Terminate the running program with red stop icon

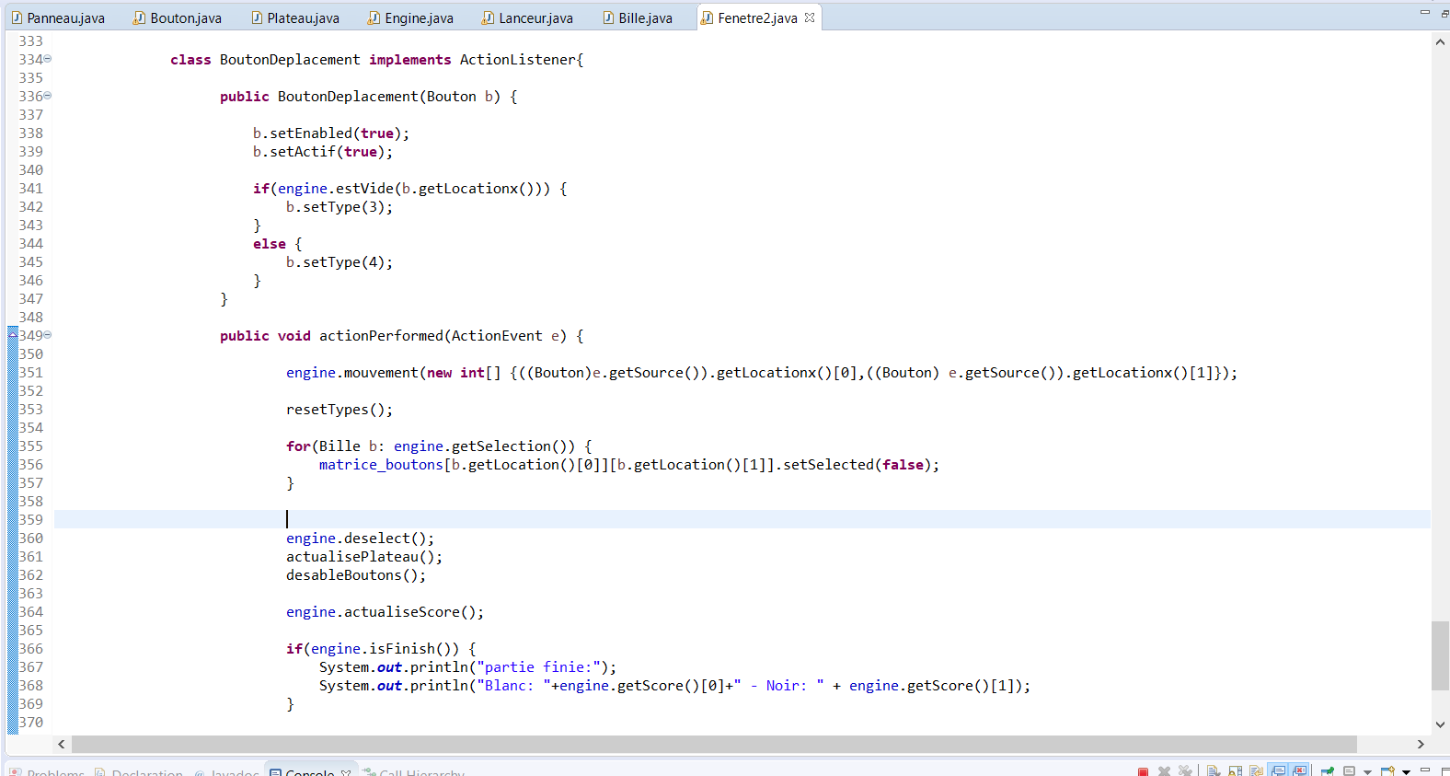[1143, 771]
